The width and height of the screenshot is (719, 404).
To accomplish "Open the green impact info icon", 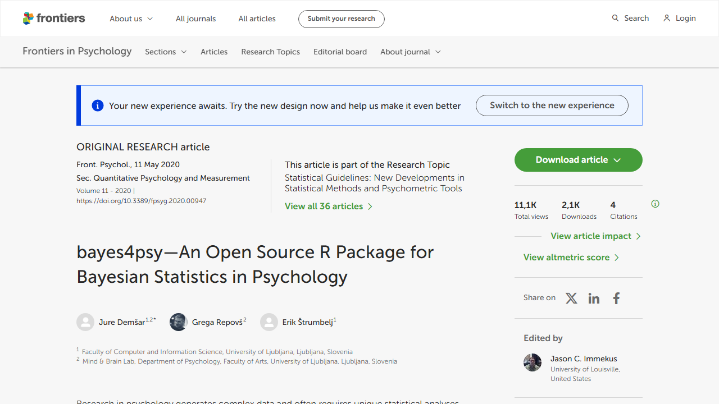I will 655,204.
